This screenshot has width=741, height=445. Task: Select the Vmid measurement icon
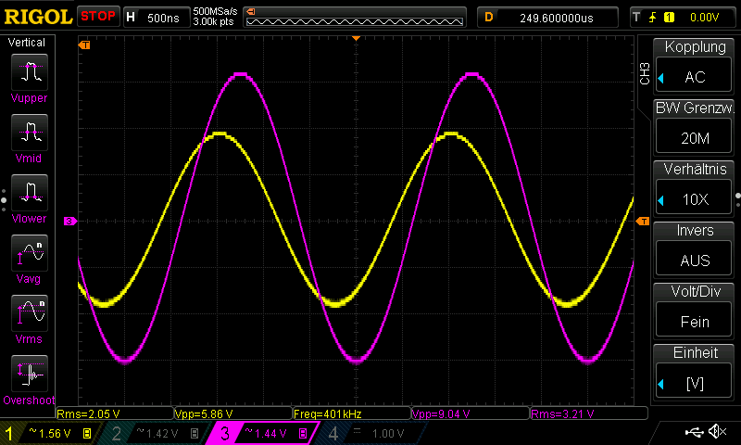click(30, 133)
